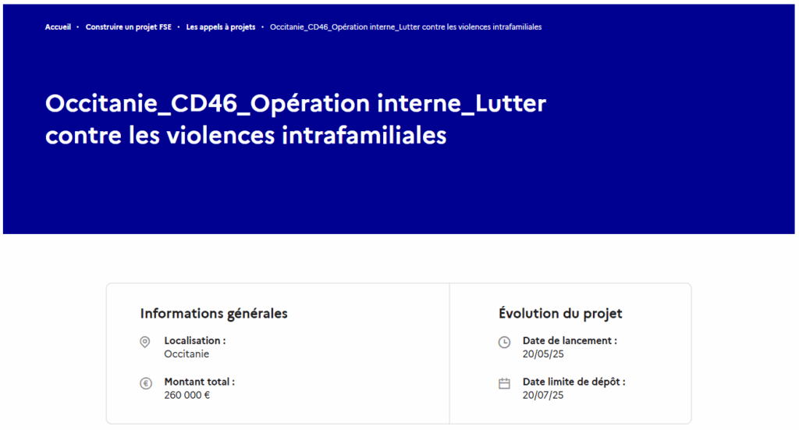
Task: Click the main page title heading
Action: pos(296,119)
